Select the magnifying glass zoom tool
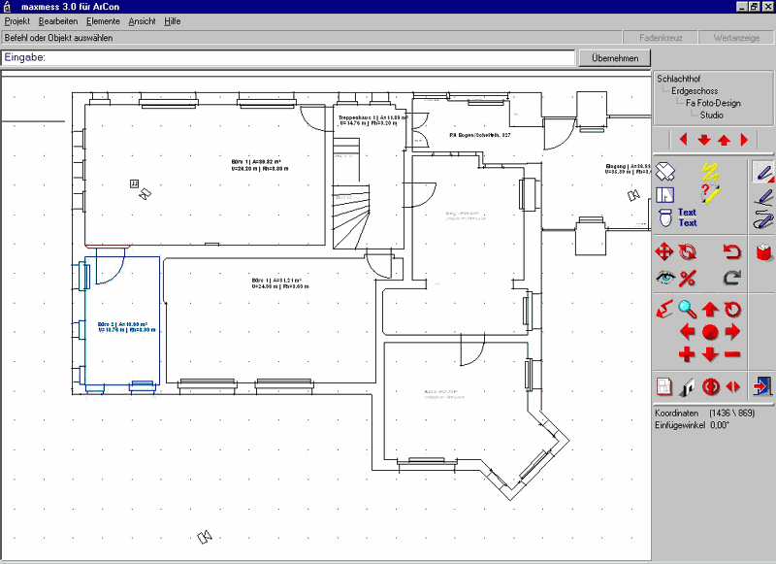 click(688, 310)
